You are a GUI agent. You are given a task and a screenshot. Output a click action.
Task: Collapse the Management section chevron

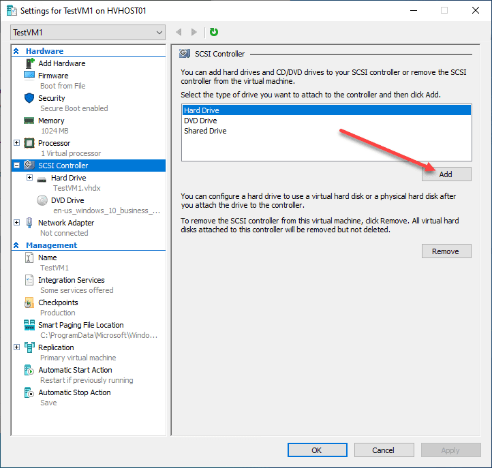pos(16,245)
